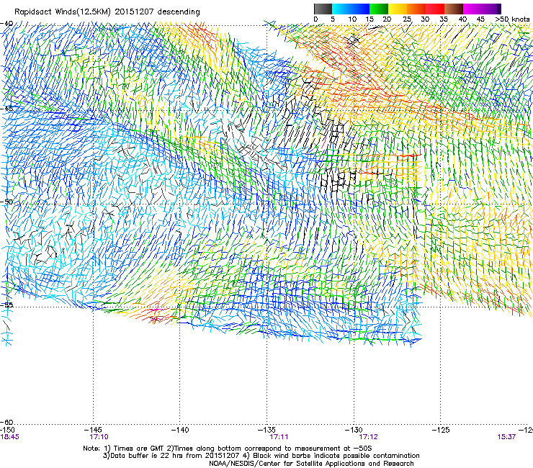Click the green 15-20 knots legend swatch
The height and width of the screenshot is (468, 533).
coord(379,9)
